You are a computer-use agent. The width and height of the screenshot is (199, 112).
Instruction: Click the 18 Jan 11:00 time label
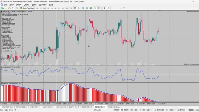pos(141,104)
